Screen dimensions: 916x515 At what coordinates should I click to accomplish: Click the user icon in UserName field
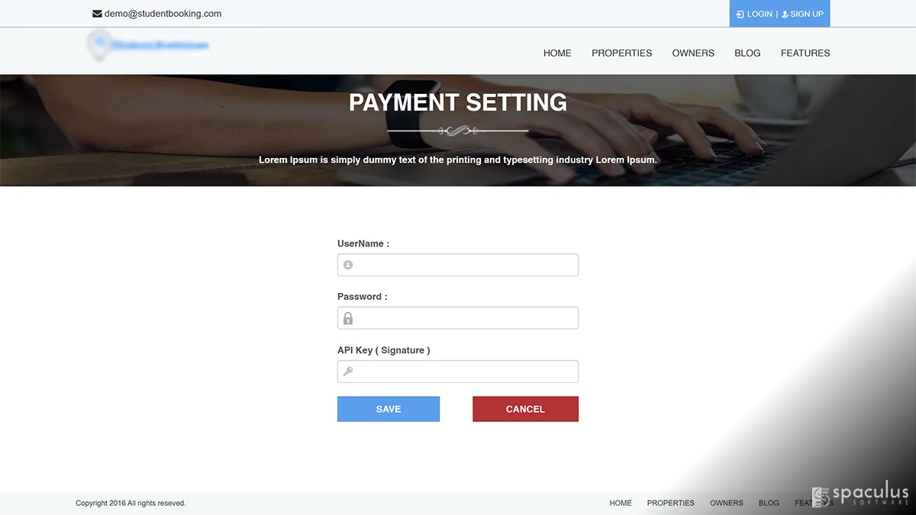(x=348, y=265)
